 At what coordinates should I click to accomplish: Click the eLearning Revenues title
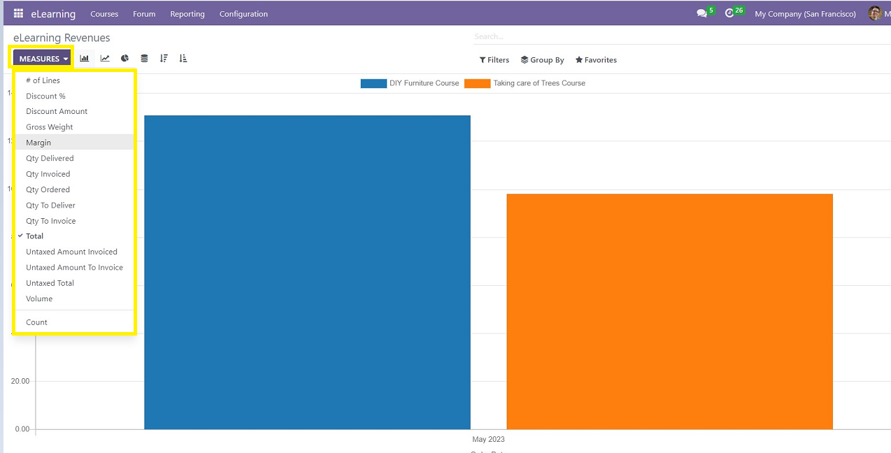pyautogui.click(x=62, y=38)
